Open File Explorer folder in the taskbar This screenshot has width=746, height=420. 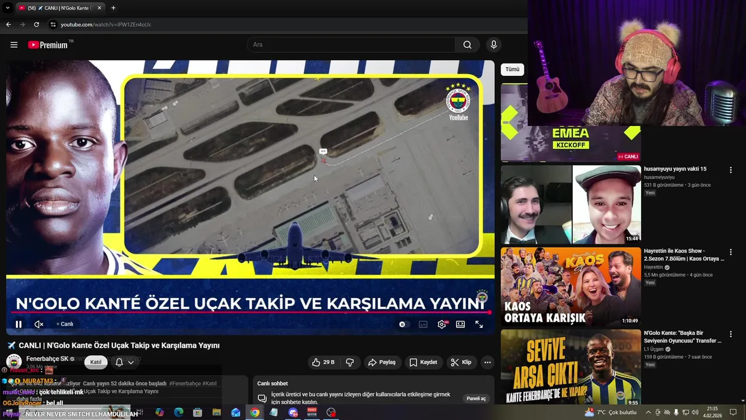(216, 412)
